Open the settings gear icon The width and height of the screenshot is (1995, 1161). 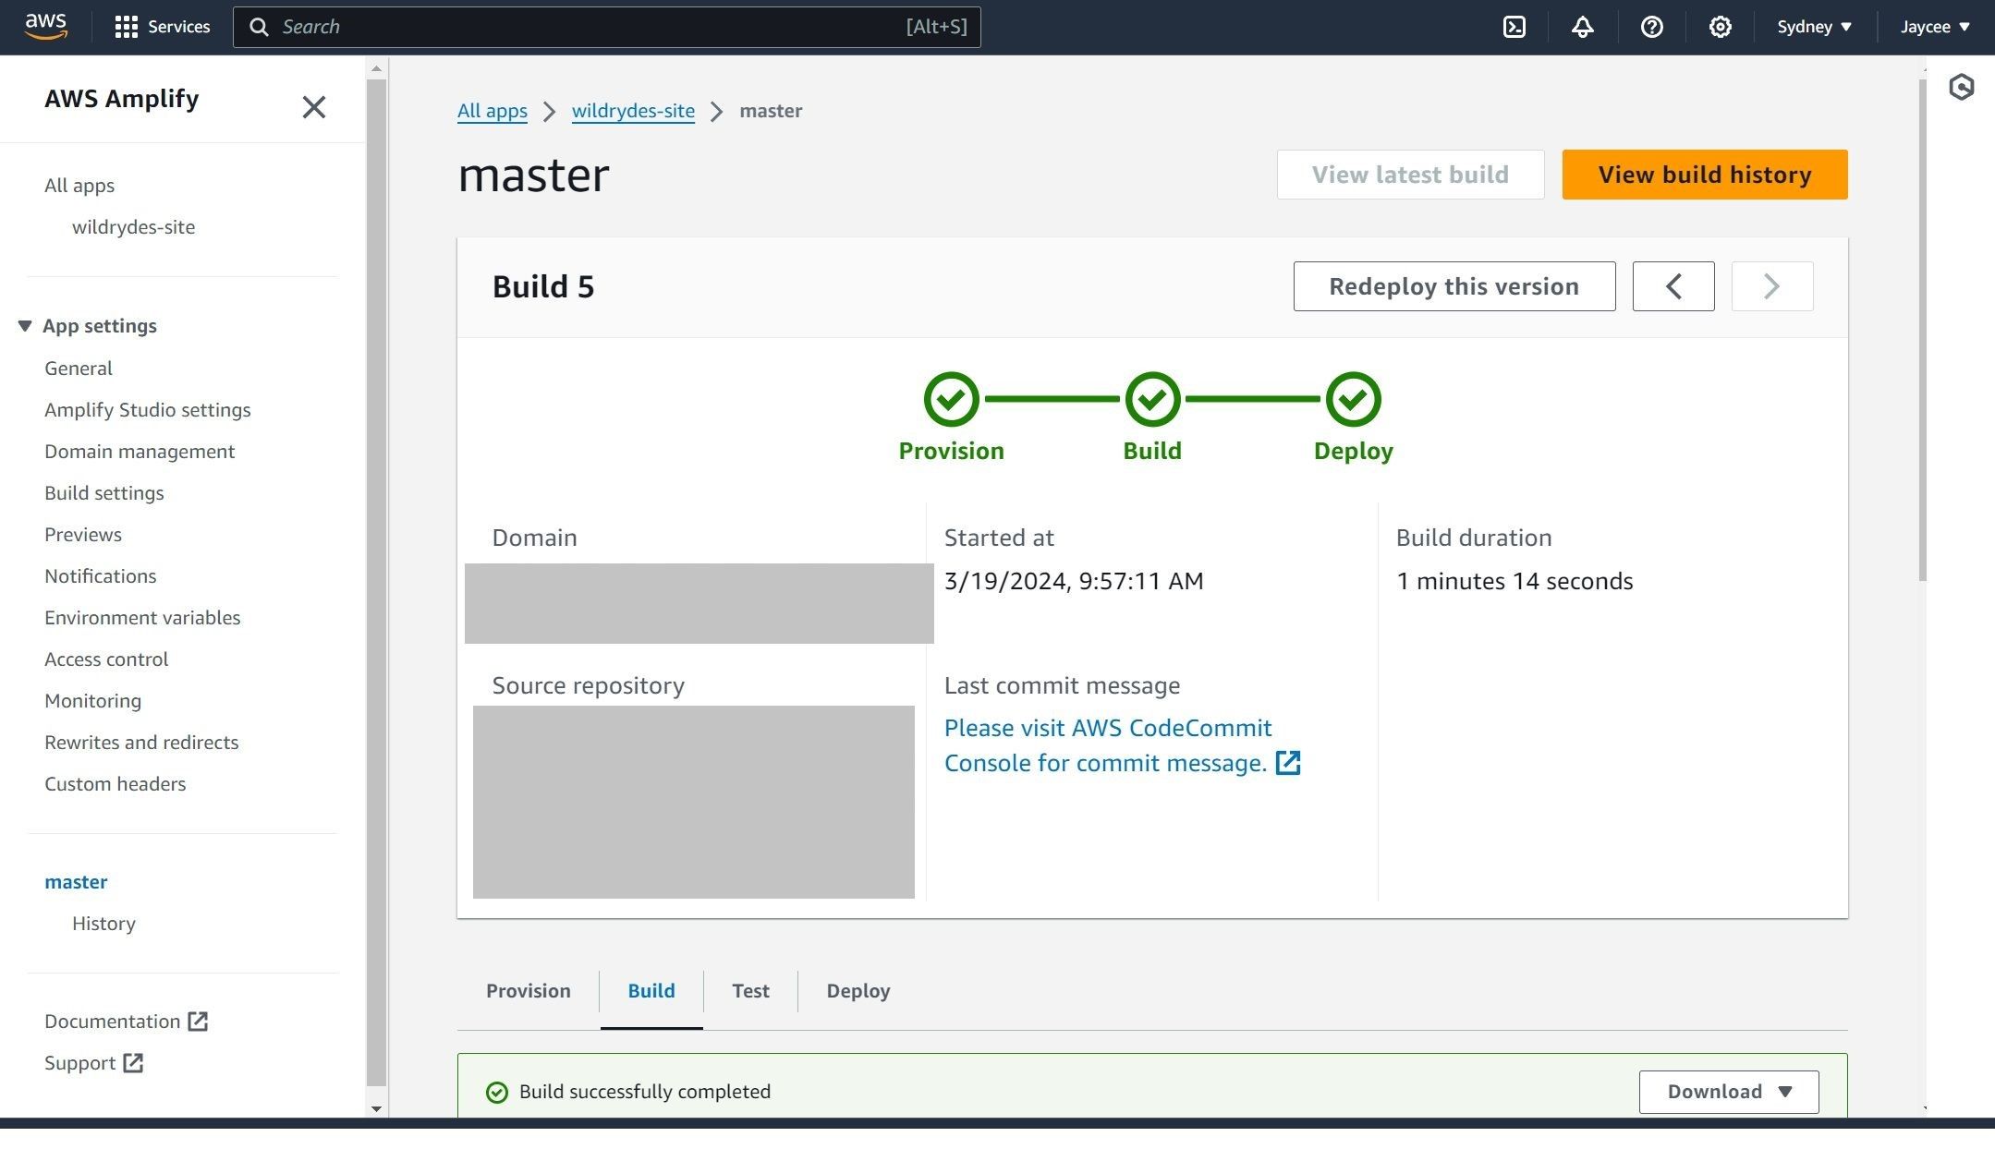coord(1720,27)
